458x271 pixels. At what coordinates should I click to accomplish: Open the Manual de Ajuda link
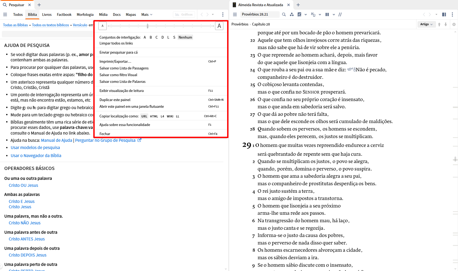(x=57, y=140)
